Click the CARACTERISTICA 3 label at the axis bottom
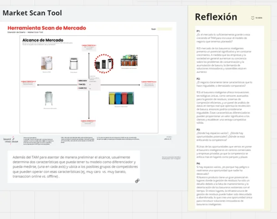277x219 pixels. point(88,121)
